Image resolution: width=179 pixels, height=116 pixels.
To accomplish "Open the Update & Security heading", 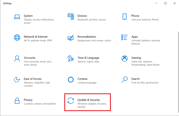I will click(x=88, y=100).
